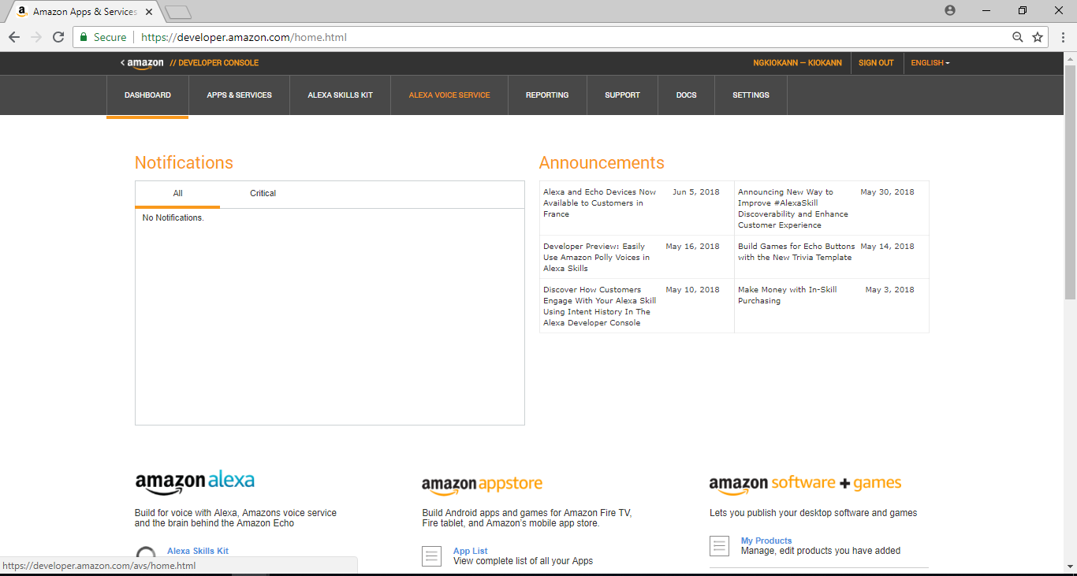
Task: Click the May 3, 2018 date text
Action: point(889,290)
